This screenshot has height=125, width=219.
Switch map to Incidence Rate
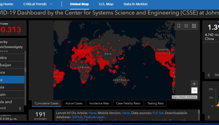(99, 103)
